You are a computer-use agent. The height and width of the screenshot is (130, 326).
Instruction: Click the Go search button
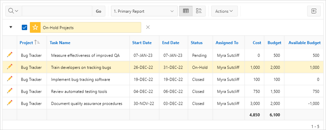[x=99, y=11]
